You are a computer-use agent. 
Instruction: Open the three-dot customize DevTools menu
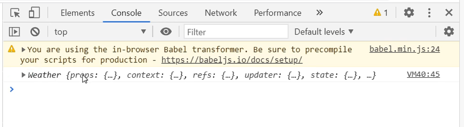click(429, 13)
